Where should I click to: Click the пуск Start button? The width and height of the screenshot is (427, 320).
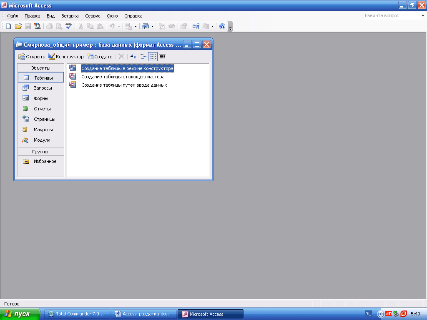point(20,314)
